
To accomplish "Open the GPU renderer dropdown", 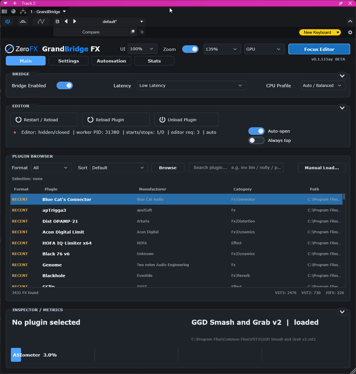I will (x=264, y=49).
